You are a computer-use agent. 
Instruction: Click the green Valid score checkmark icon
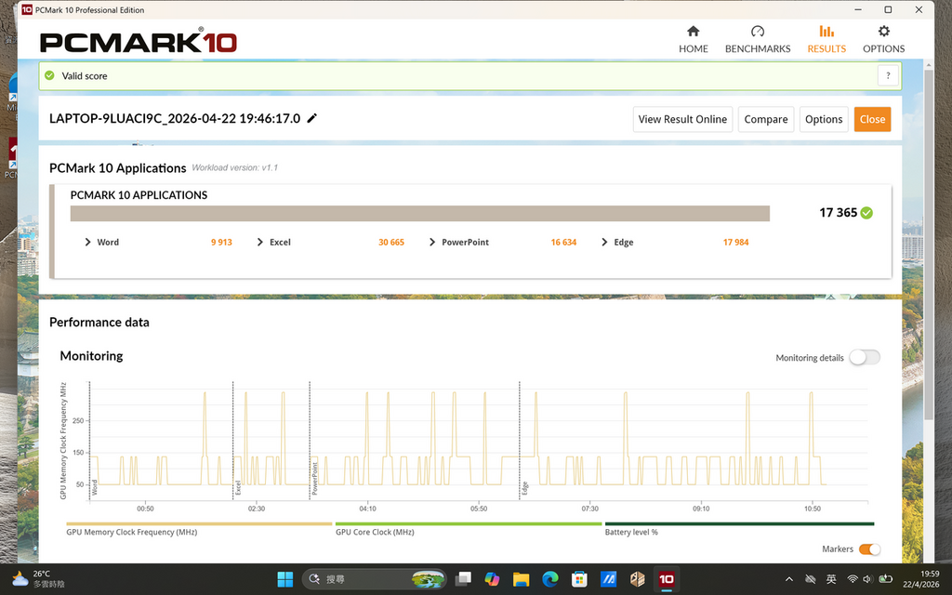(x=50, y=76)
